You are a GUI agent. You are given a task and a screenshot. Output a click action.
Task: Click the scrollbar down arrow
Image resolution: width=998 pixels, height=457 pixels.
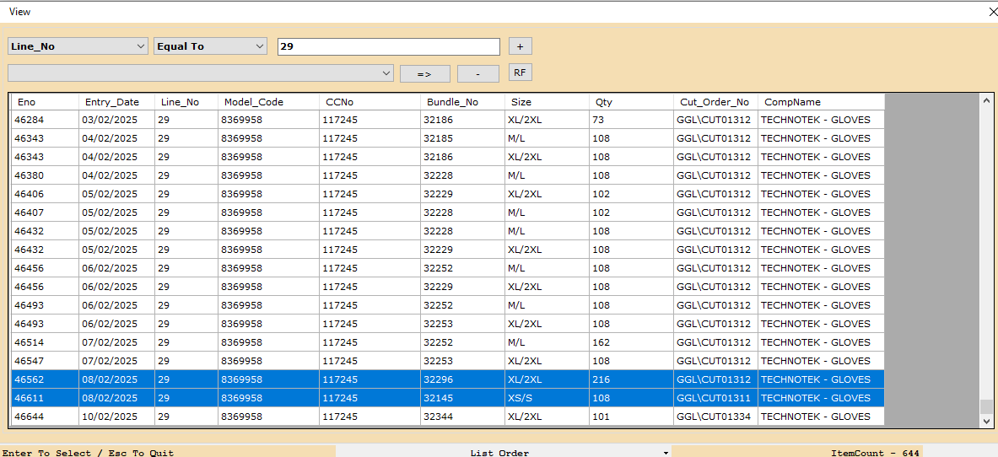[x=986, y=420]
